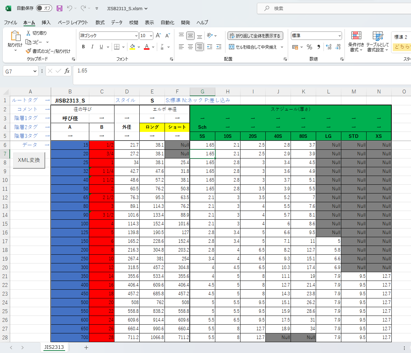Viewport: 411px width, 353px height.
Task: Apply the yellow fill color swatch
Action: [x=132, y=47]
